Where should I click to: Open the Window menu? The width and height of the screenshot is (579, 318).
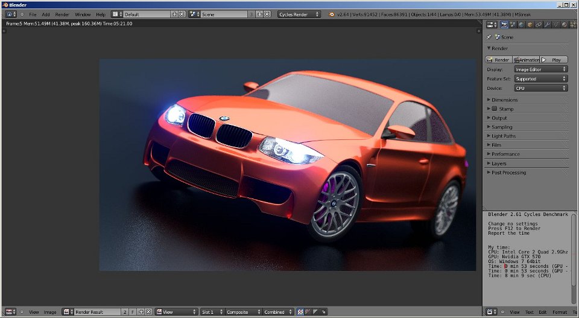click(x=83, y=14)
